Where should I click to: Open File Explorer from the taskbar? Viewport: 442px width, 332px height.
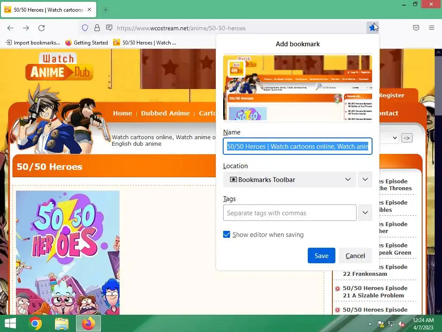pyautogui.click(x=61, y=323)
